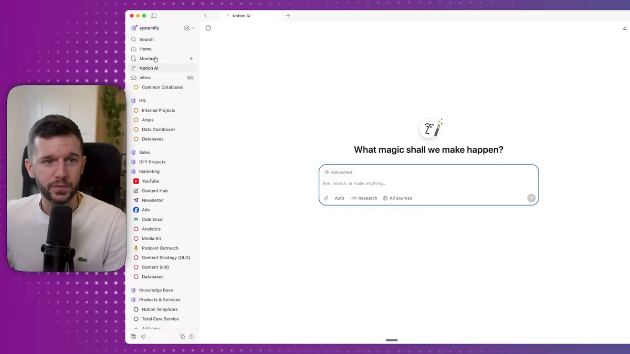Attach a file via the paperclip icon
The width and height of the screenshot is (630, 354).
tap(326, 198)
